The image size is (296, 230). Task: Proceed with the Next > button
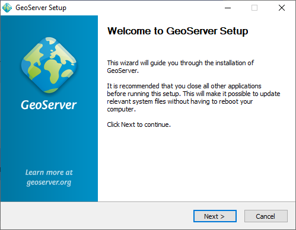215,216
